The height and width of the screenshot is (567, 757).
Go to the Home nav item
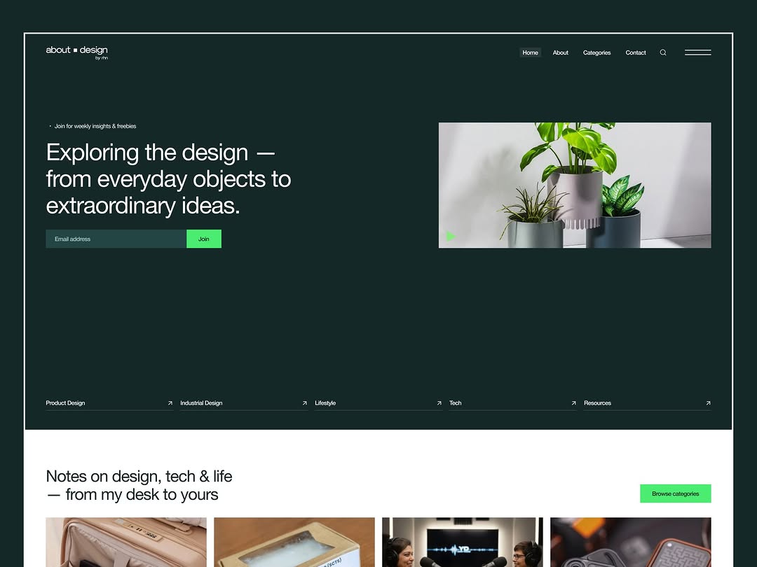530,52
